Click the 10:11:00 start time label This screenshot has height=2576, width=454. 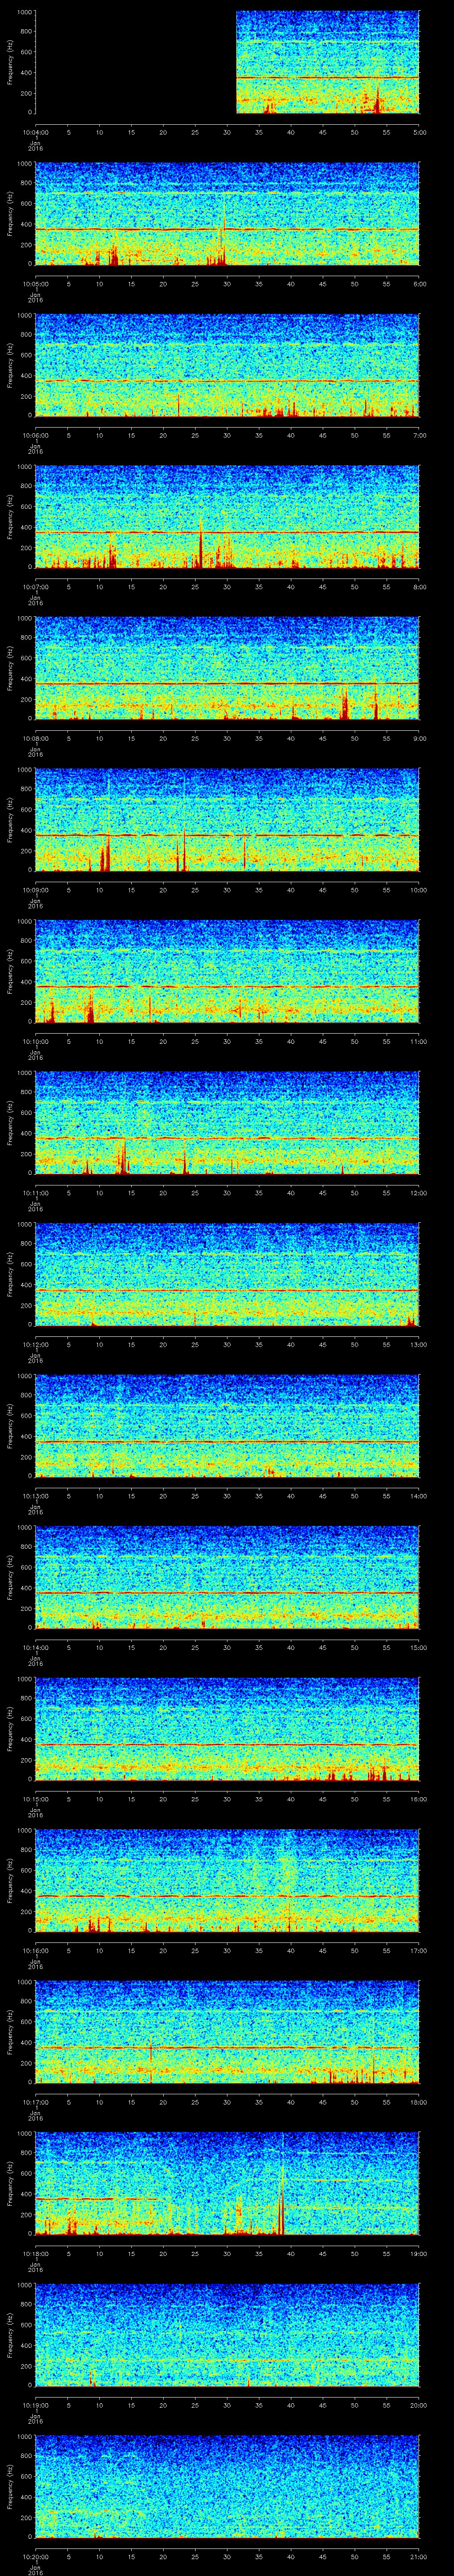pos(36,1192)
